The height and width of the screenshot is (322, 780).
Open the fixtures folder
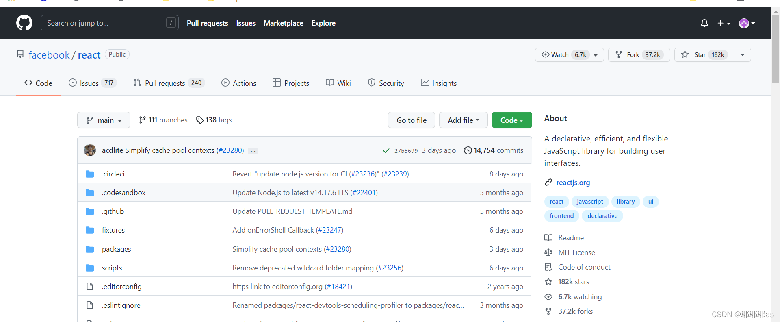coord(113,230)
